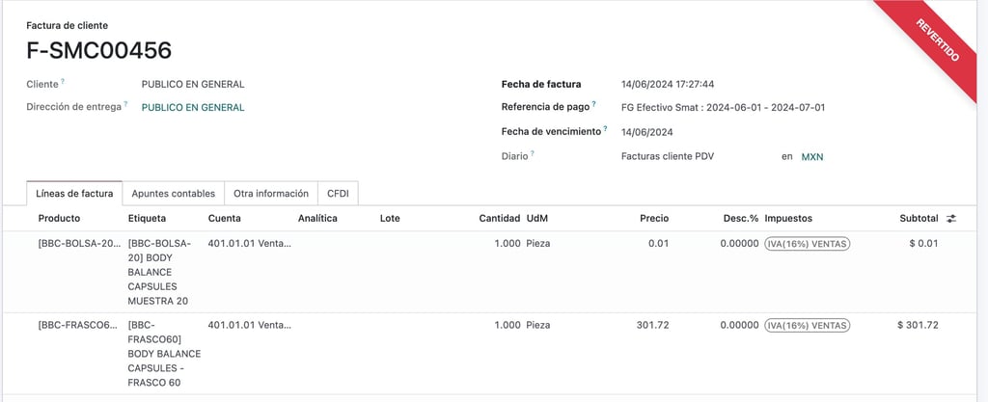
Task: Click help icon beside Fecha de vencimiento
Action: pyautogui.click(x=606, y=128)
